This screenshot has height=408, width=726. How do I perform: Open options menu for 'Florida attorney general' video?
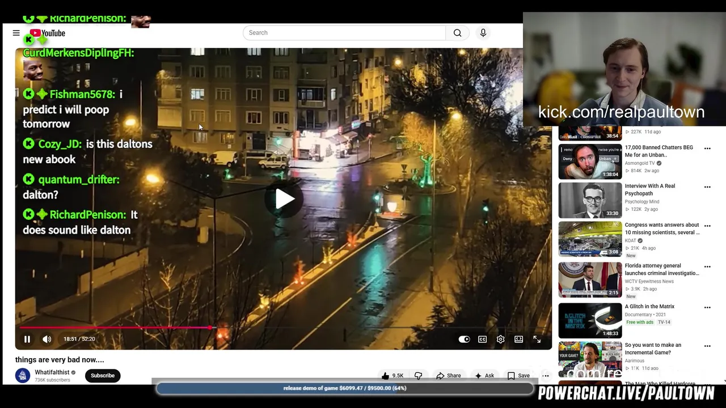pyautogui.click(x=707, y=266)
